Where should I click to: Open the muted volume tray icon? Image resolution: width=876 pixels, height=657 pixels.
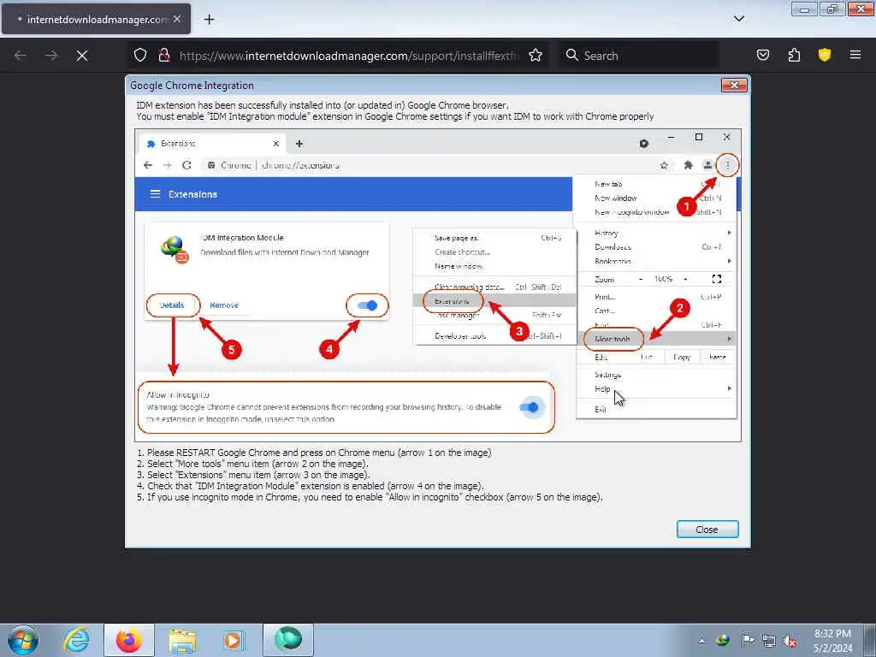pos(790,641)
